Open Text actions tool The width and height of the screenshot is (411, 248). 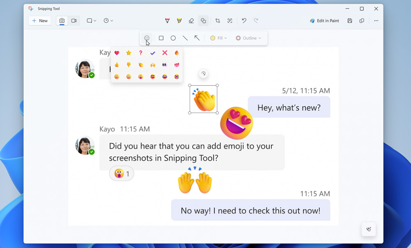[230, 21]
